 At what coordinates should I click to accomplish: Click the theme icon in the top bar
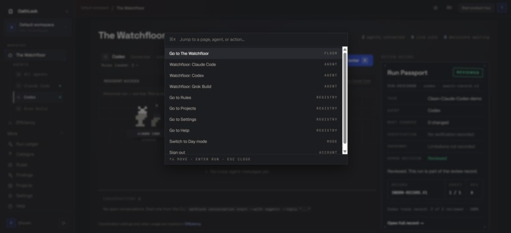tap(436, 8)
